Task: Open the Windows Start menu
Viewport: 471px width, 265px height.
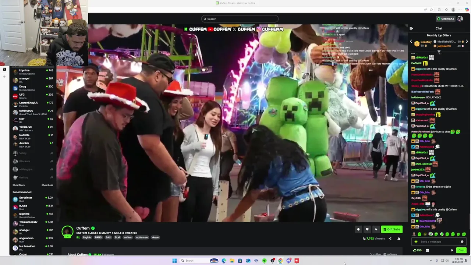Action: [174, 261]
